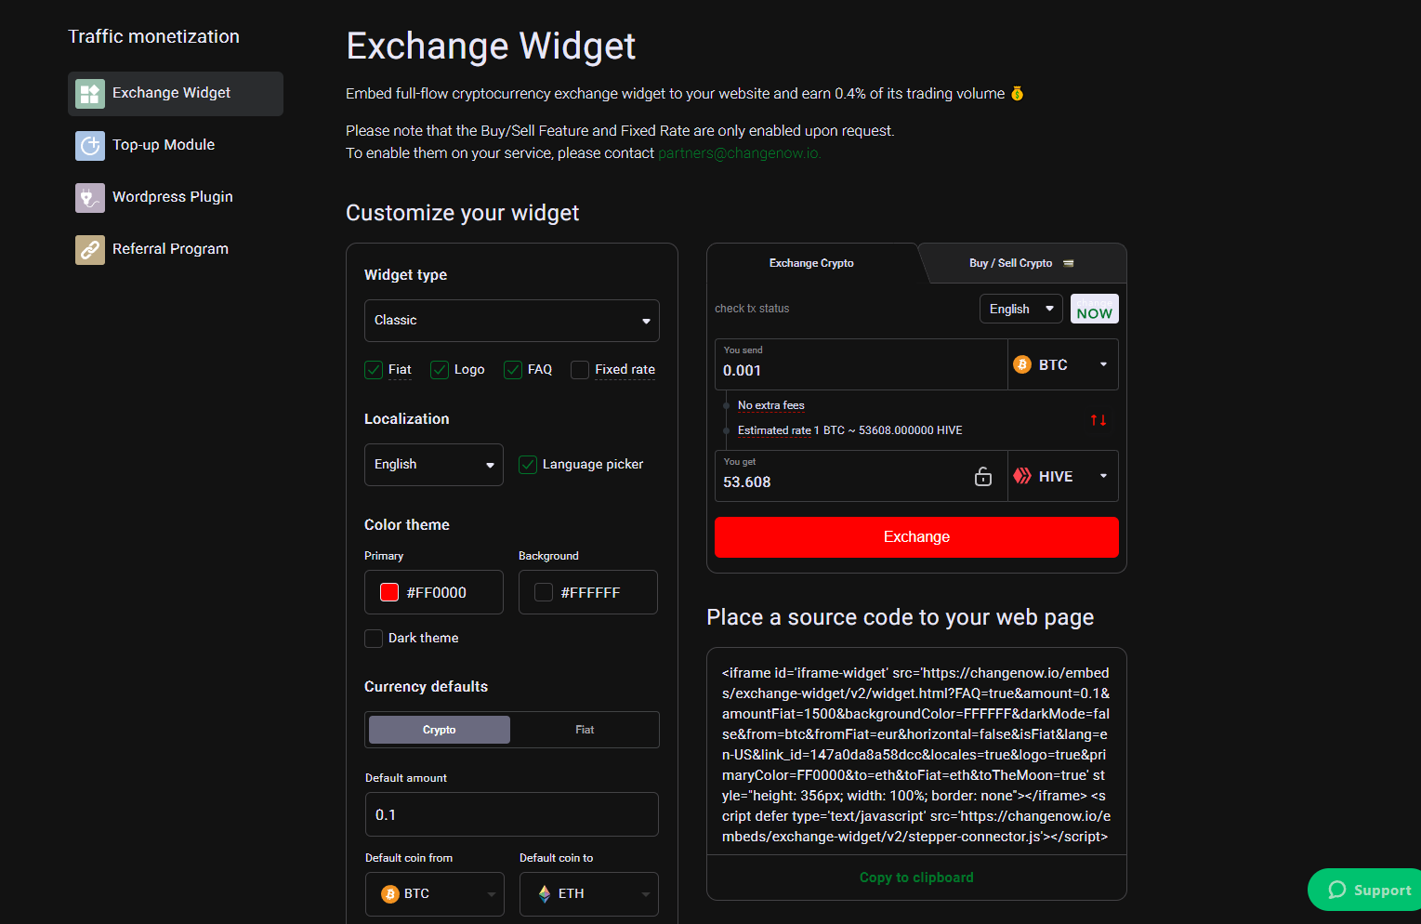Screen dimensions: 1421x924
Task: Select Exchange Widget in sidebar menu
Action: pyautogui.click(x=176, y=94)
